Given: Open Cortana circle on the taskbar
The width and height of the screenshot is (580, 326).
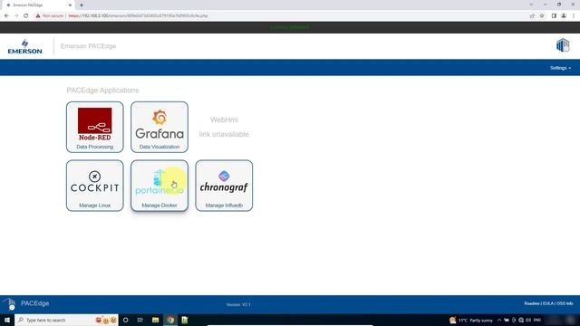Looking at the screenshot, I should pyautogui.click(x=126, y=320).
